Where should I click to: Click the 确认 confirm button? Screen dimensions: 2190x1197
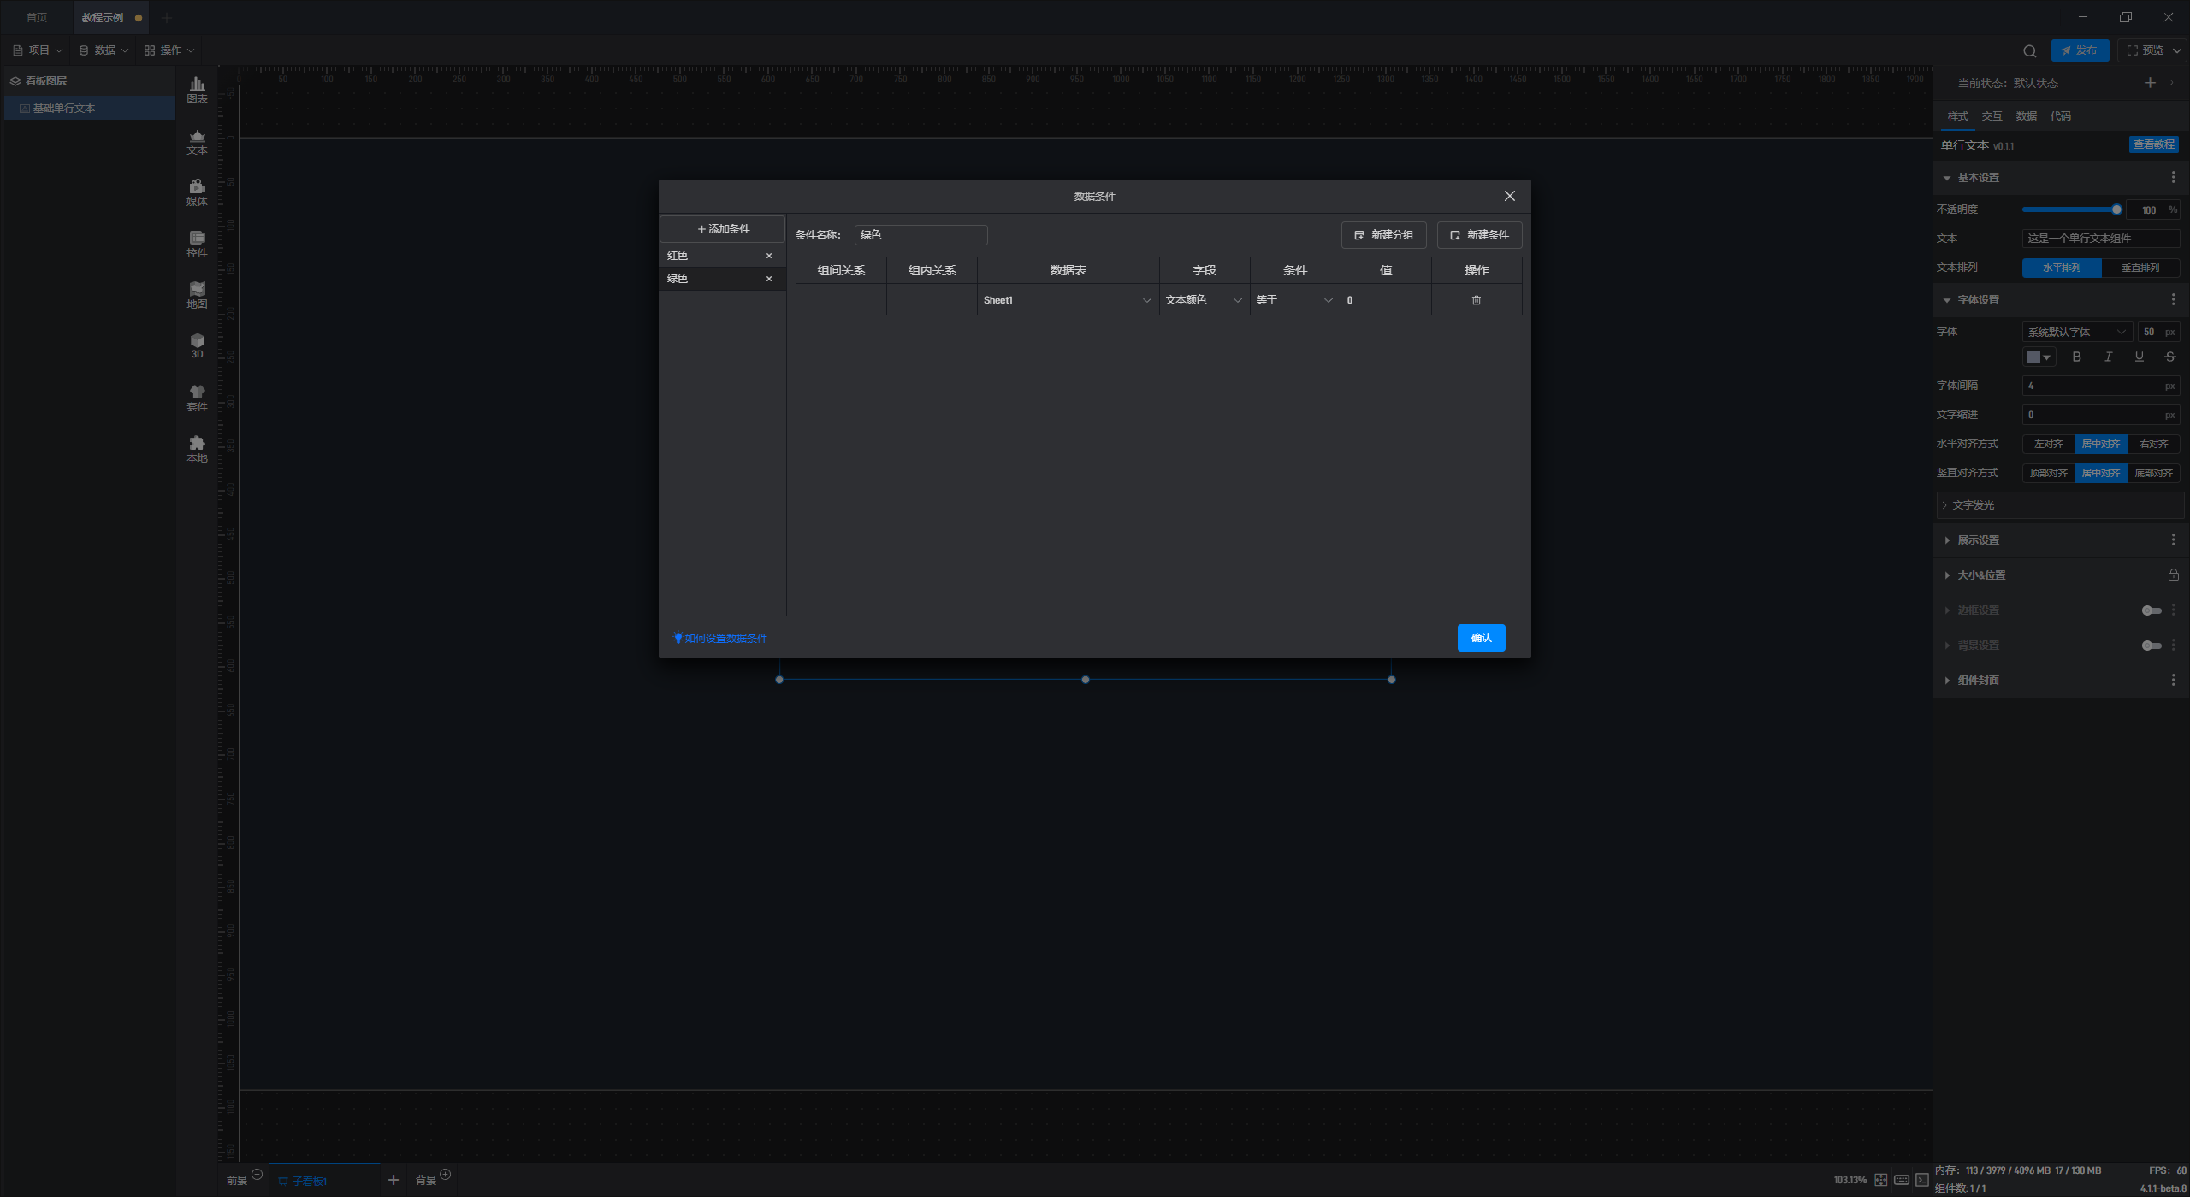click(x=1481, y=638)
